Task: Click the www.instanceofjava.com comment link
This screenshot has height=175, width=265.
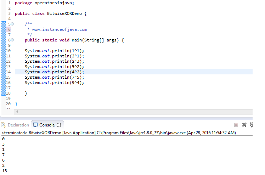Action: tap(60, 29)
